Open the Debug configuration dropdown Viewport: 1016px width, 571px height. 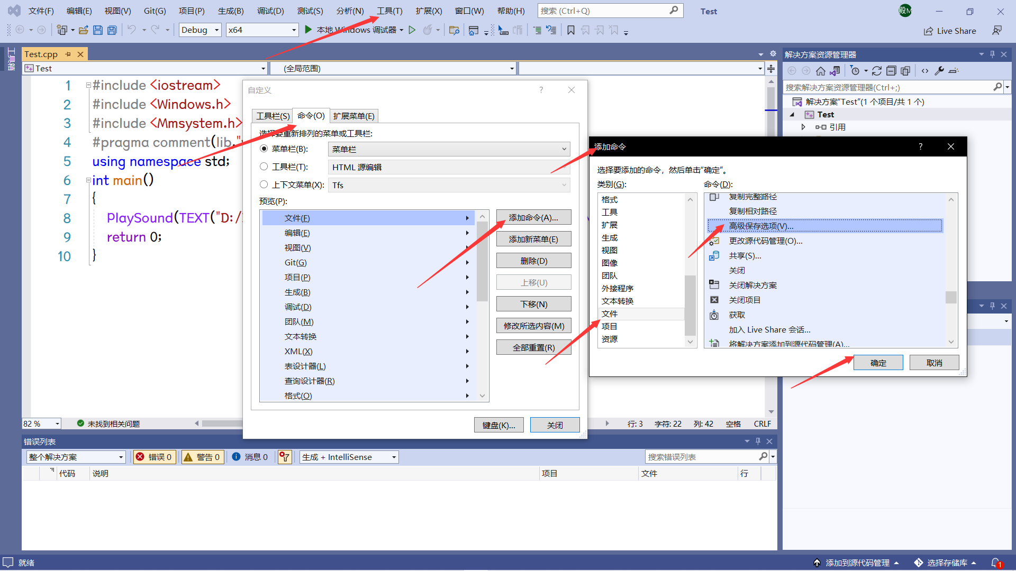(216, 30)
